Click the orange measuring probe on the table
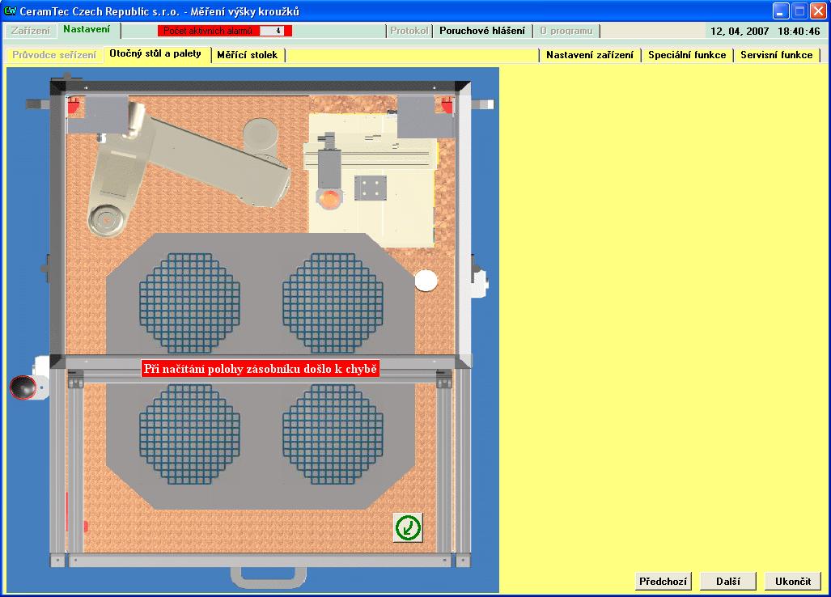 click(x=330, y=197)
